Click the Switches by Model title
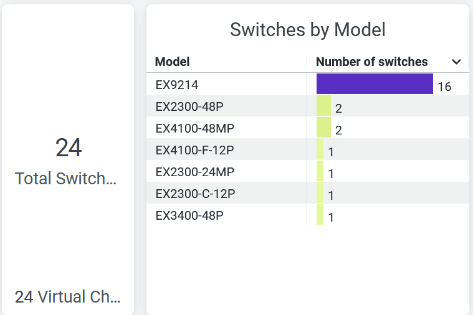 coord(308,29)
